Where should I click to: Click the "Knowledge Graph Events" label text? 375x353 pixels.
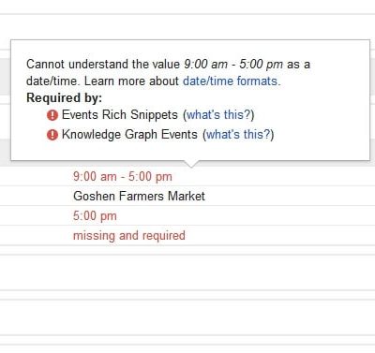click(x=129, y=135)
